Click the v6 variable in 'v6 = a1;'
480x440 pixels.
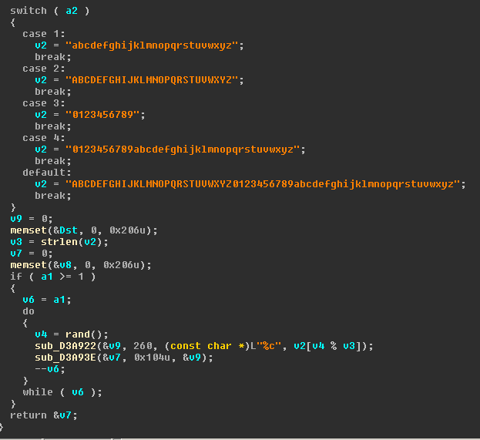coord(29,300)
